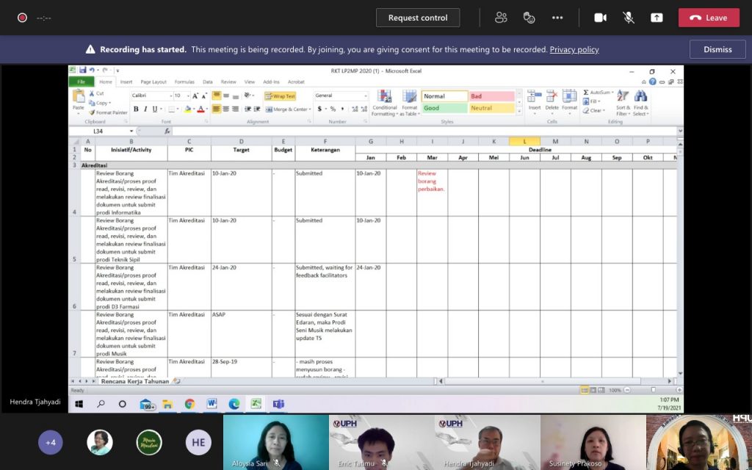Click the Bold formatting icon
Viewport: 752px width, 470px height.
(x=136, y=109)
